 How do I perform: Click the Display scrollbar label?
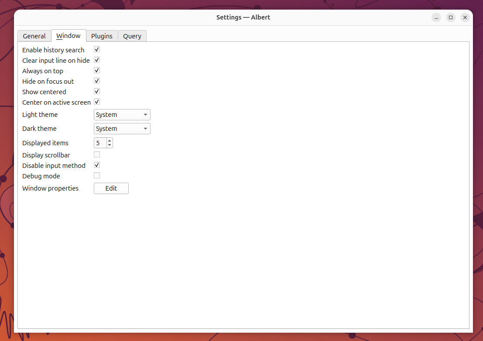tap(46, 155)
